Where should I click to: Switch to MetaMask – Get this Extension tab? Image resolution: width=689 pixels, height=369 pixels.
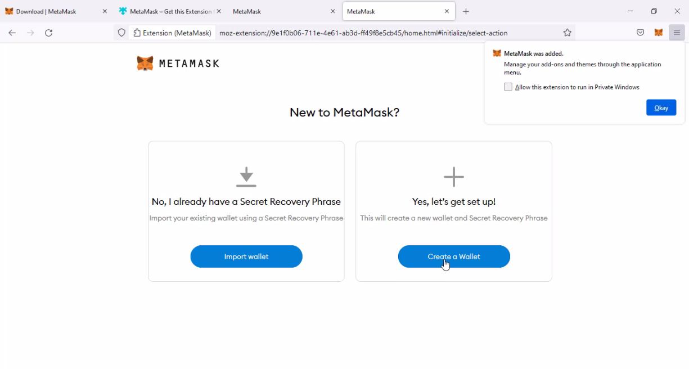click(166, 11)
